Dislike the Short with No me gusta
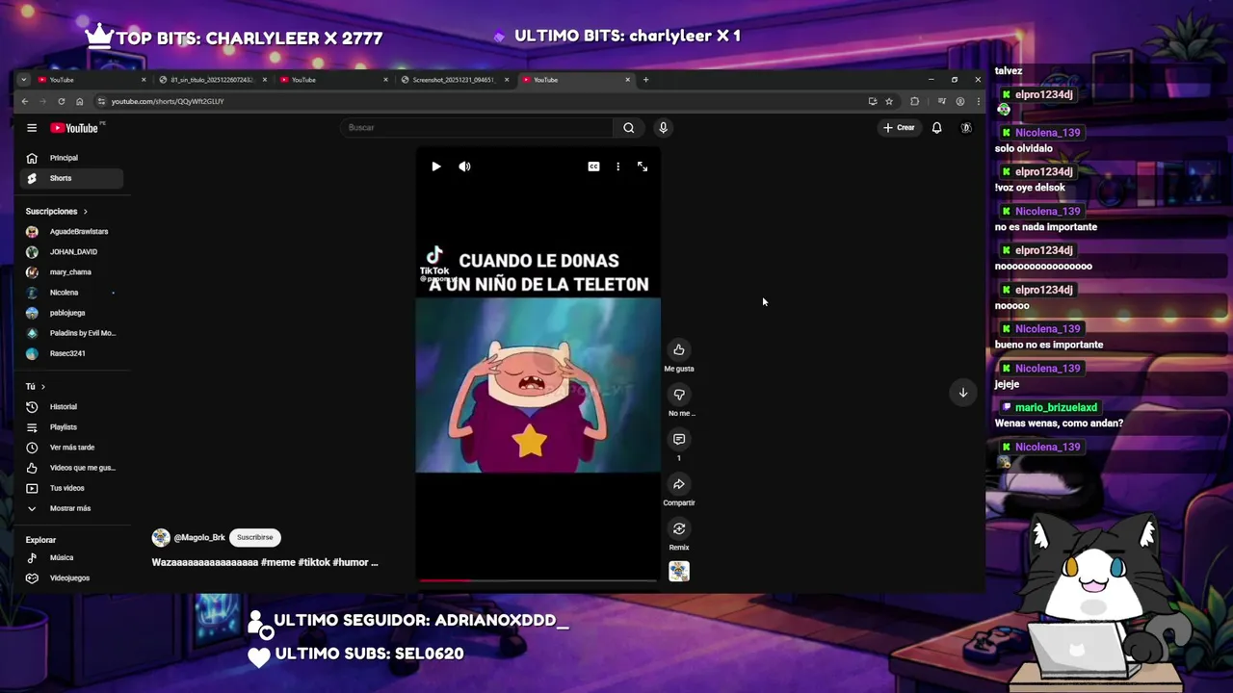1233x693 pixels. [679, 395]
